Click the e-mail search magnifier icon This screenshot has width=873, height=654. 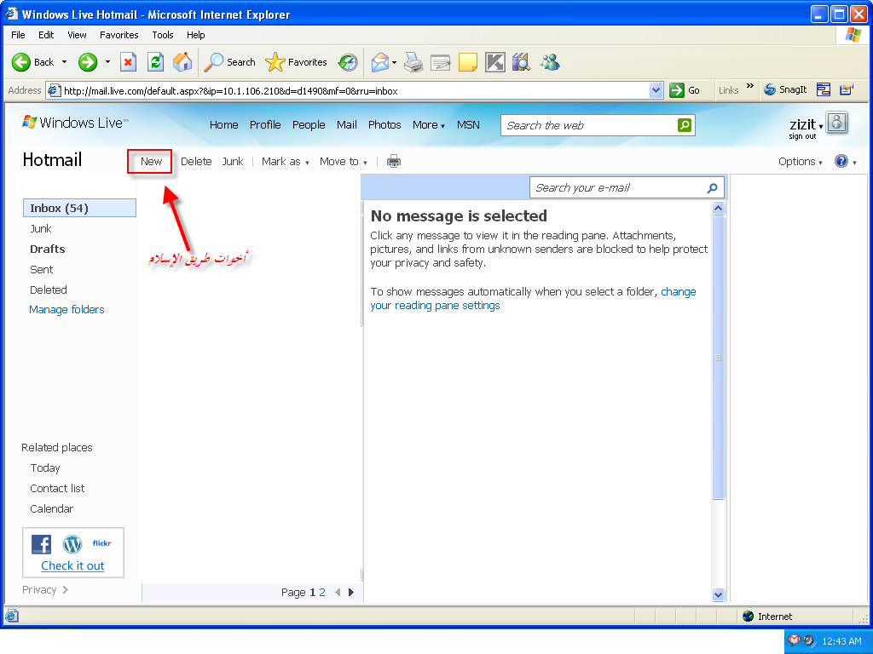click(x=712, y=188)
